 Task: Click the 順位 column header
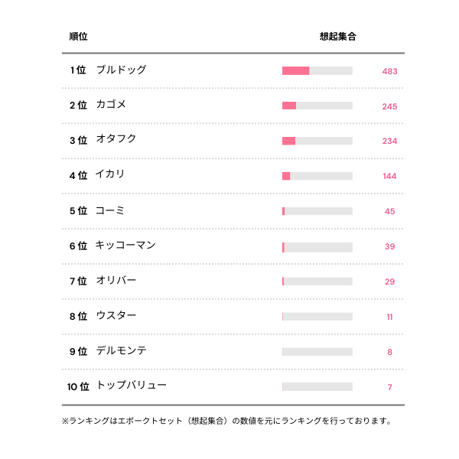point(78,37)
